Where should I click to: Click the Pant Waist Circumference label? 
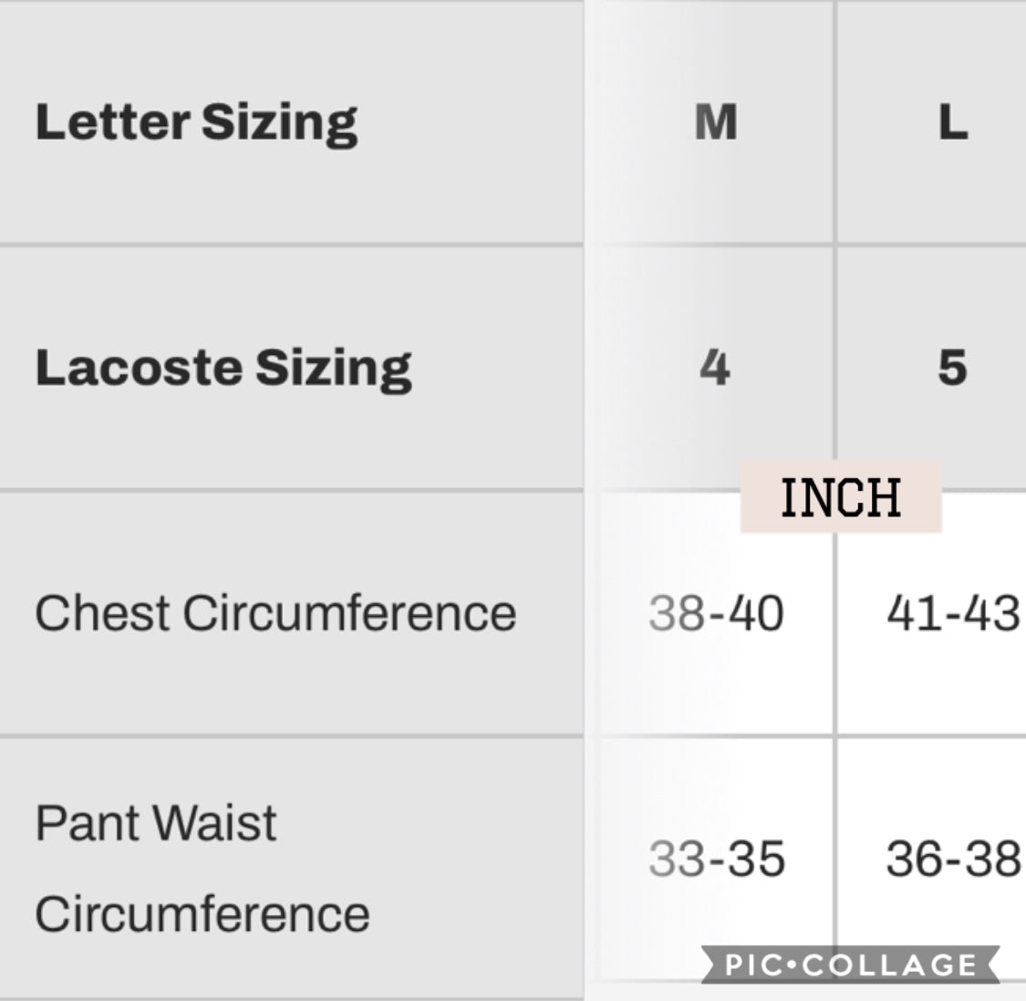point(202,868)
